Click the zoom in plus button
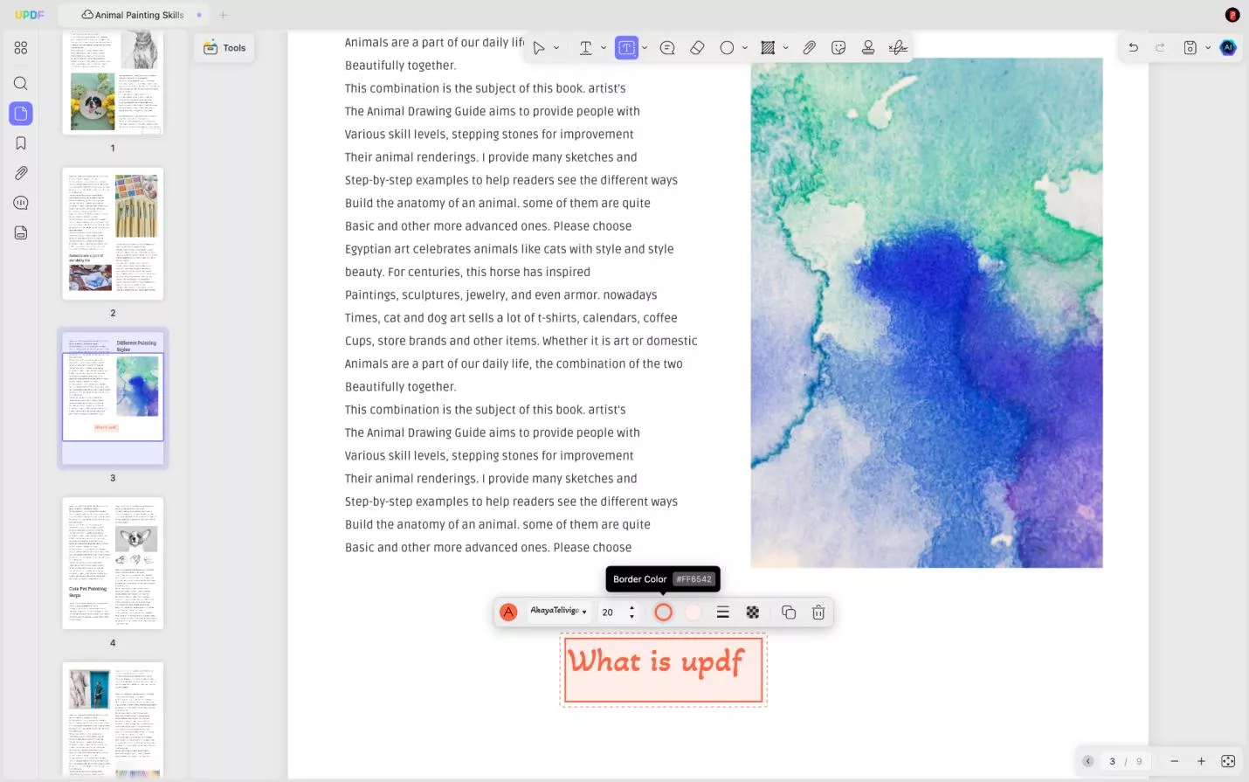Image resolution: width=1249 pixels, height=782 pixels. 1201,761
